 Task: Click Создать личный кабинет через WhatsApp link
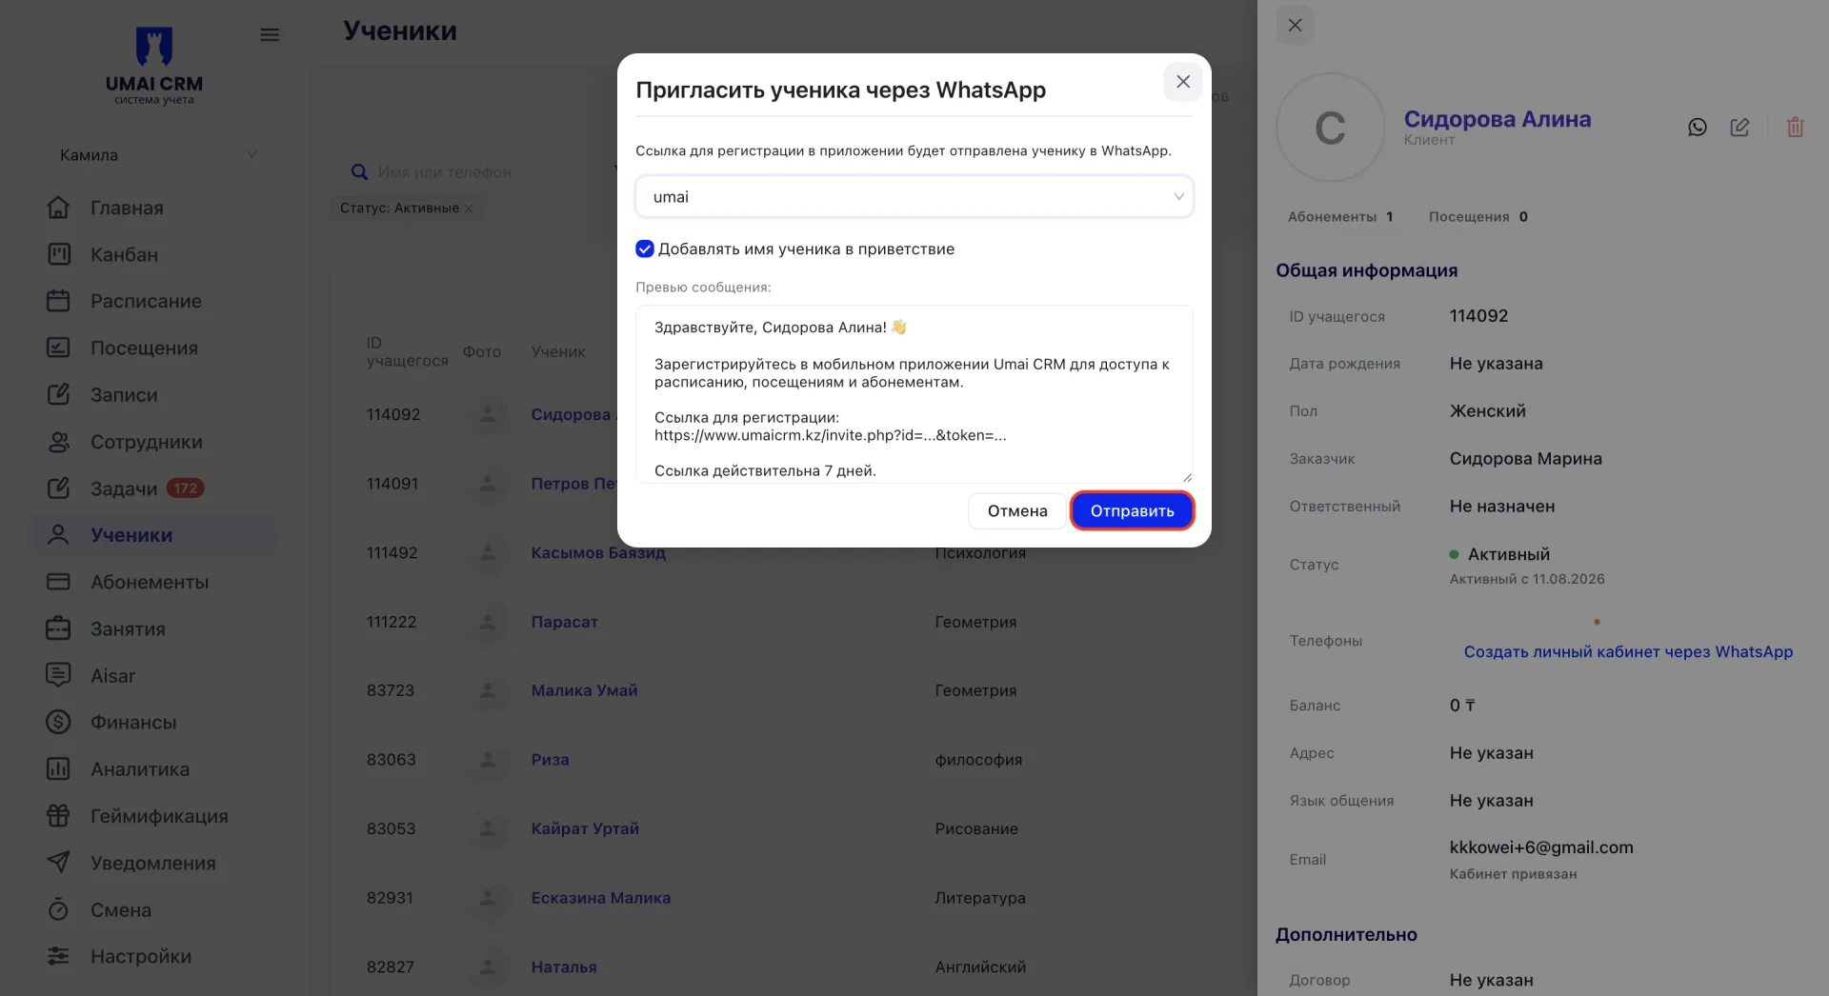point(1628,652)
